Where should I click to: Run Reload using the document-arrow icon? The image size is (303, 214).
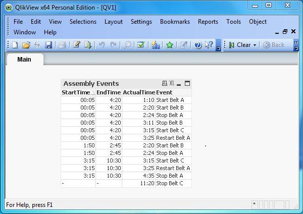[88, 45]
